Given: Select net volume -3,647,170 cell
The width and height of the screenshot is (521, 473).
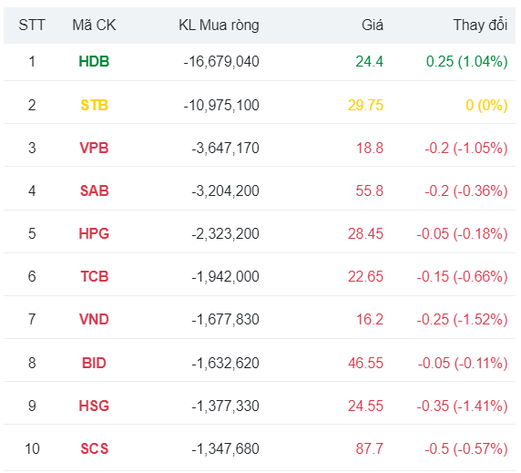Looking at the screenshot, I should click(225, 149).
